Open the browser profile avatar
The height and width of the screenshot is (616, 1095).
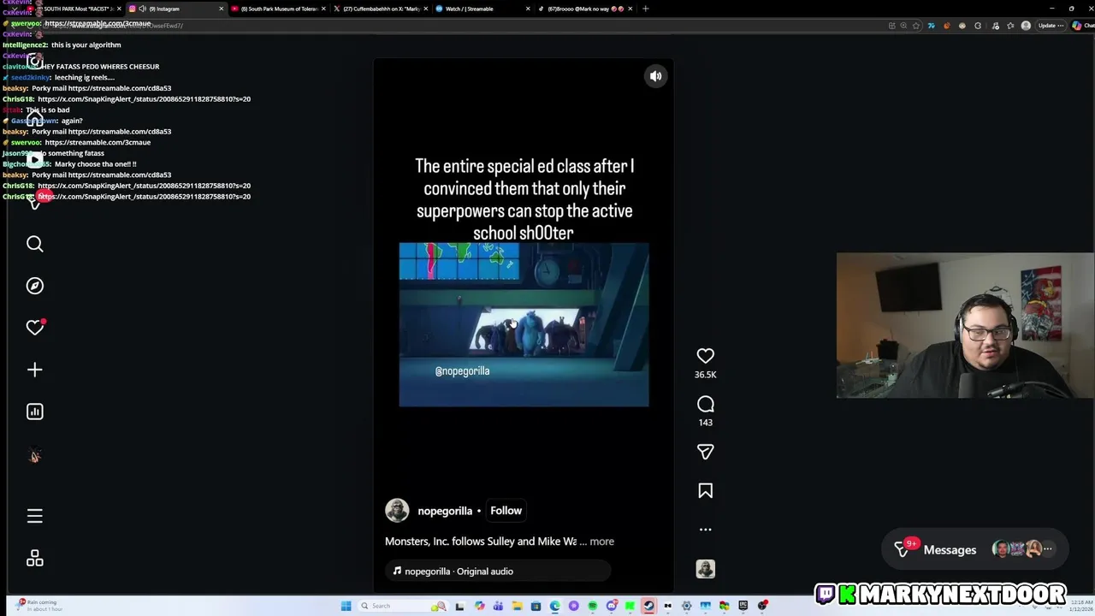tap(1026, 26)
